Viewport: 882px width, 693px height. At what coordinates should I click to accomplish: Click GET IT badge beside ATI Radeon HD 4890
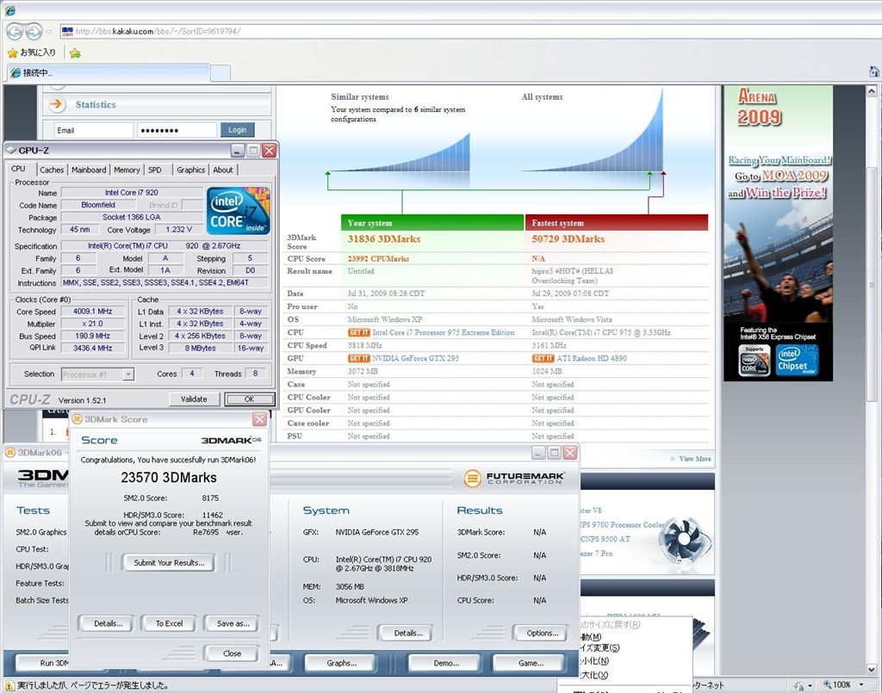click(543, 359)
